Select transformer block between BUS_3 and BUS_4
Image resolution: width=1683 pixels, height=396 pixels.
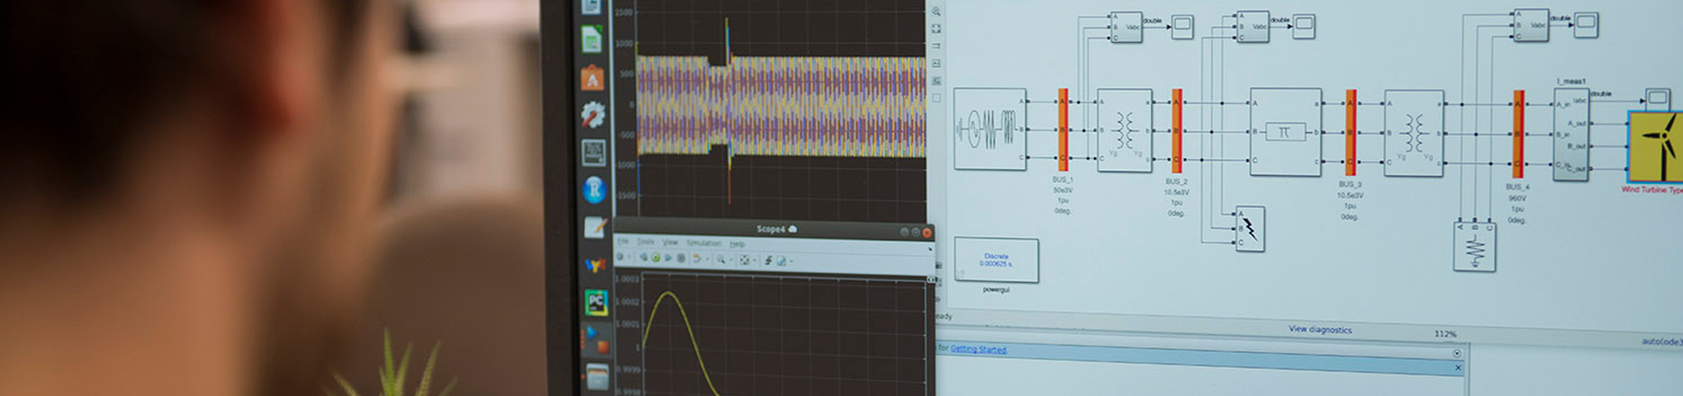1414,133
